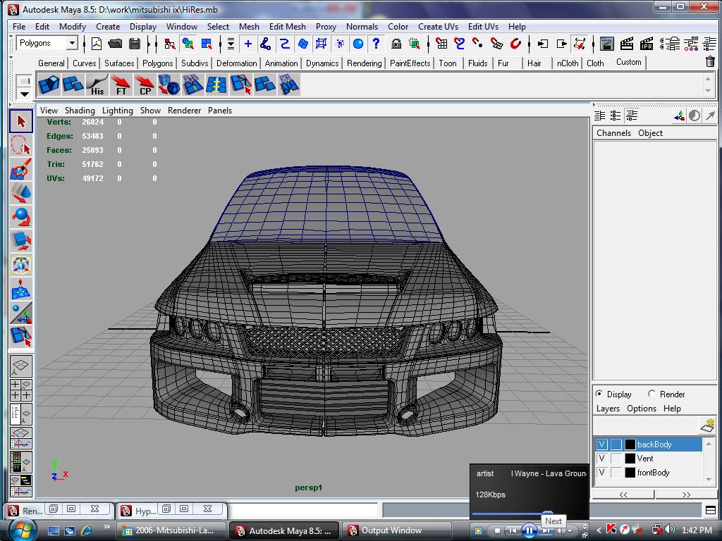Stop playback in the media player toolbar
Image resolution: width=722 pixels, height=541 pixels.
tap(497, 531)
